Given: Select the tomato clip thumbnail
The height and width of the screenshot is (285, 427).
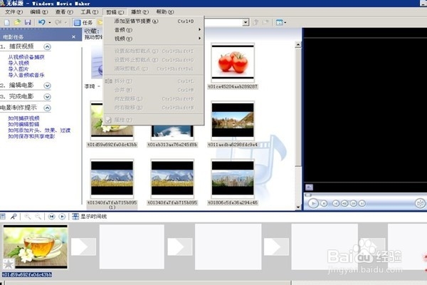Looking at the screenshot, I should 233,63.
